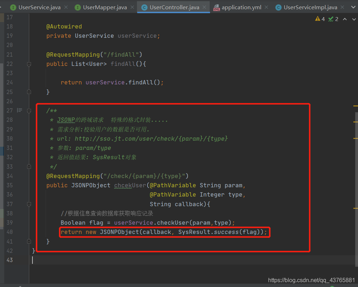The width and height of the screenshot is (358, 287).
Task: Click the JSONPObject constructor on line 40
Action: click(x=119, y=232)
